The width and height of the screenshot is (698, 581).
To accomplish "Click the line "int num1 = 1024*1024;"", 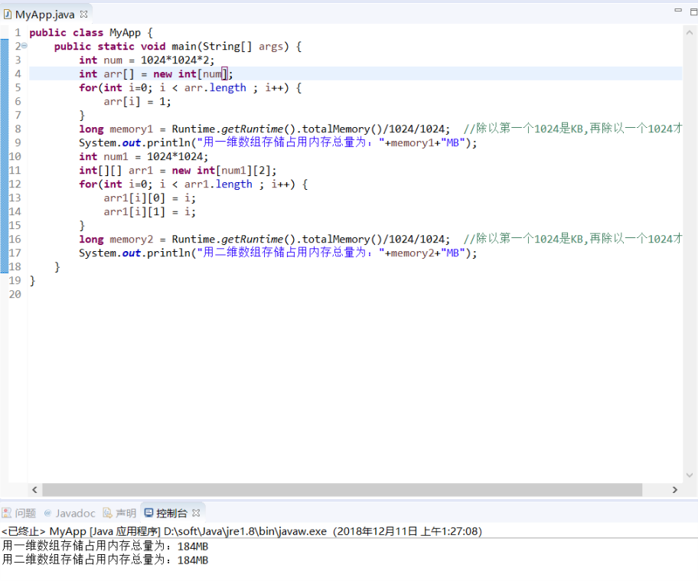I will pyautogui.click(x=143, y=157).
